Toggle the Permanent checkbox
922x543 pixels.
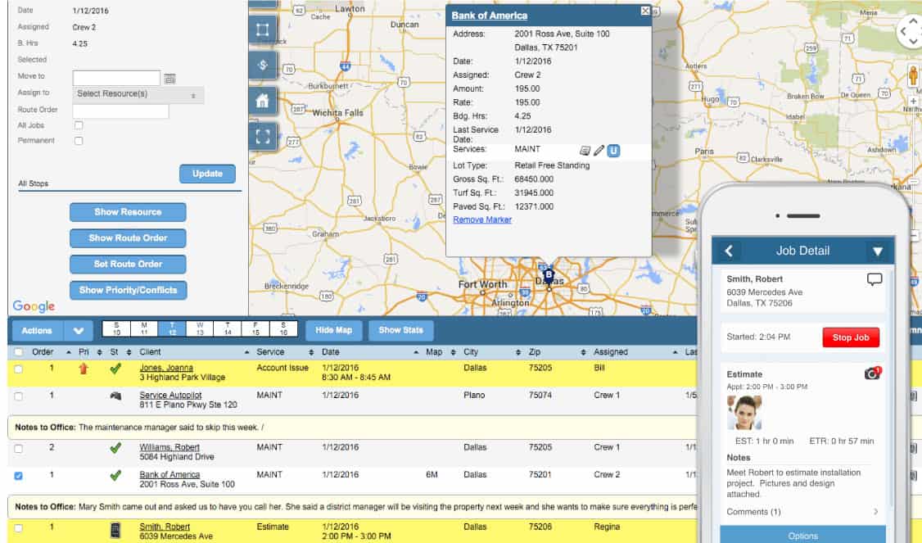79,141
